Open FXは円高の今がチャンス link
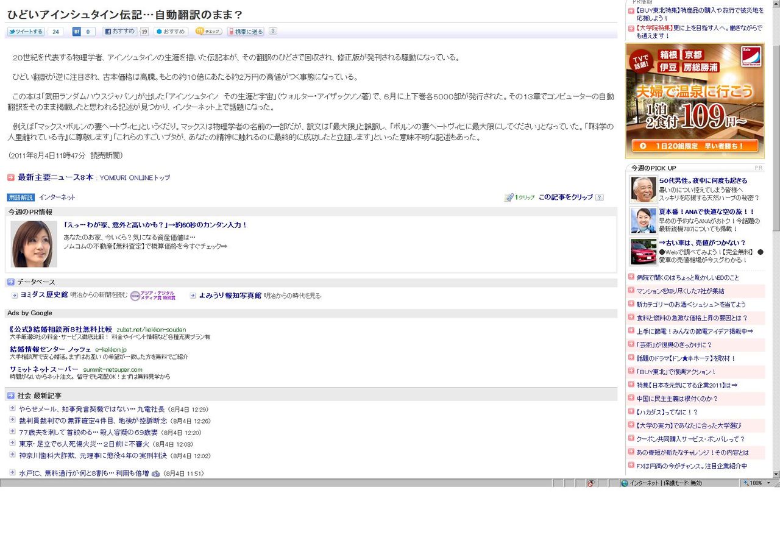Screen dimensions: 780x543 coord(692,466)
